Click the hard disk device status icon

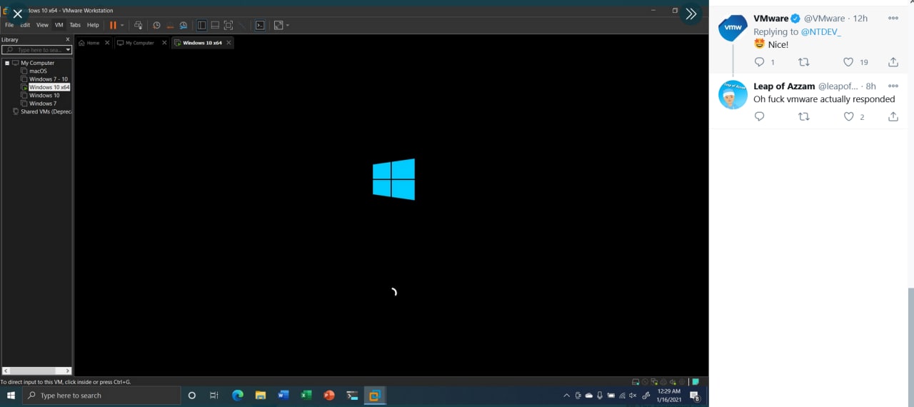636,382
